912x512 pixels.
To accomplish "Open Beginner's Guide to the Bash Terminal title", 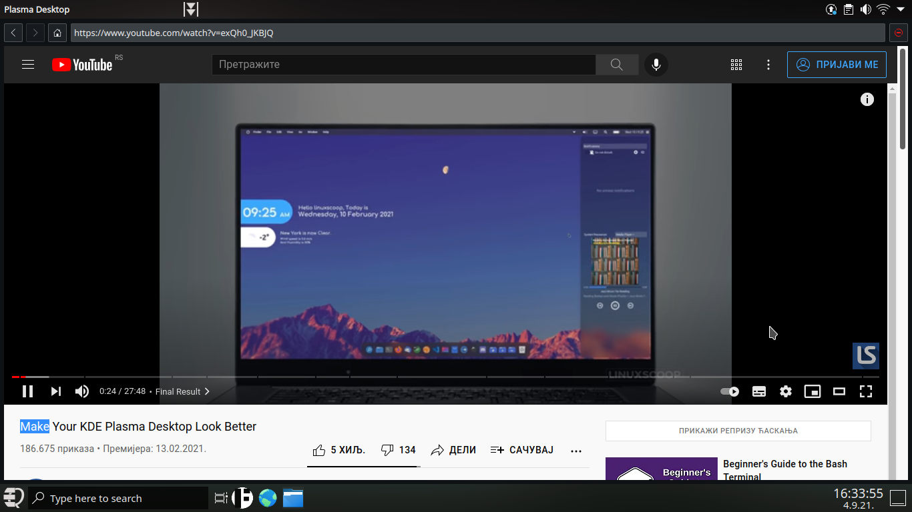I will [x=785, y=470].
